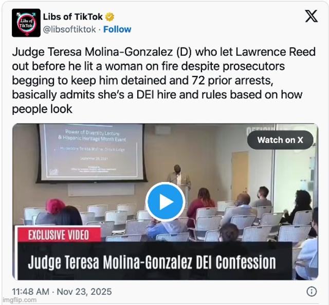329x305 pixels.
Task: Play the embedded video
Action: [x=166, y=202]
